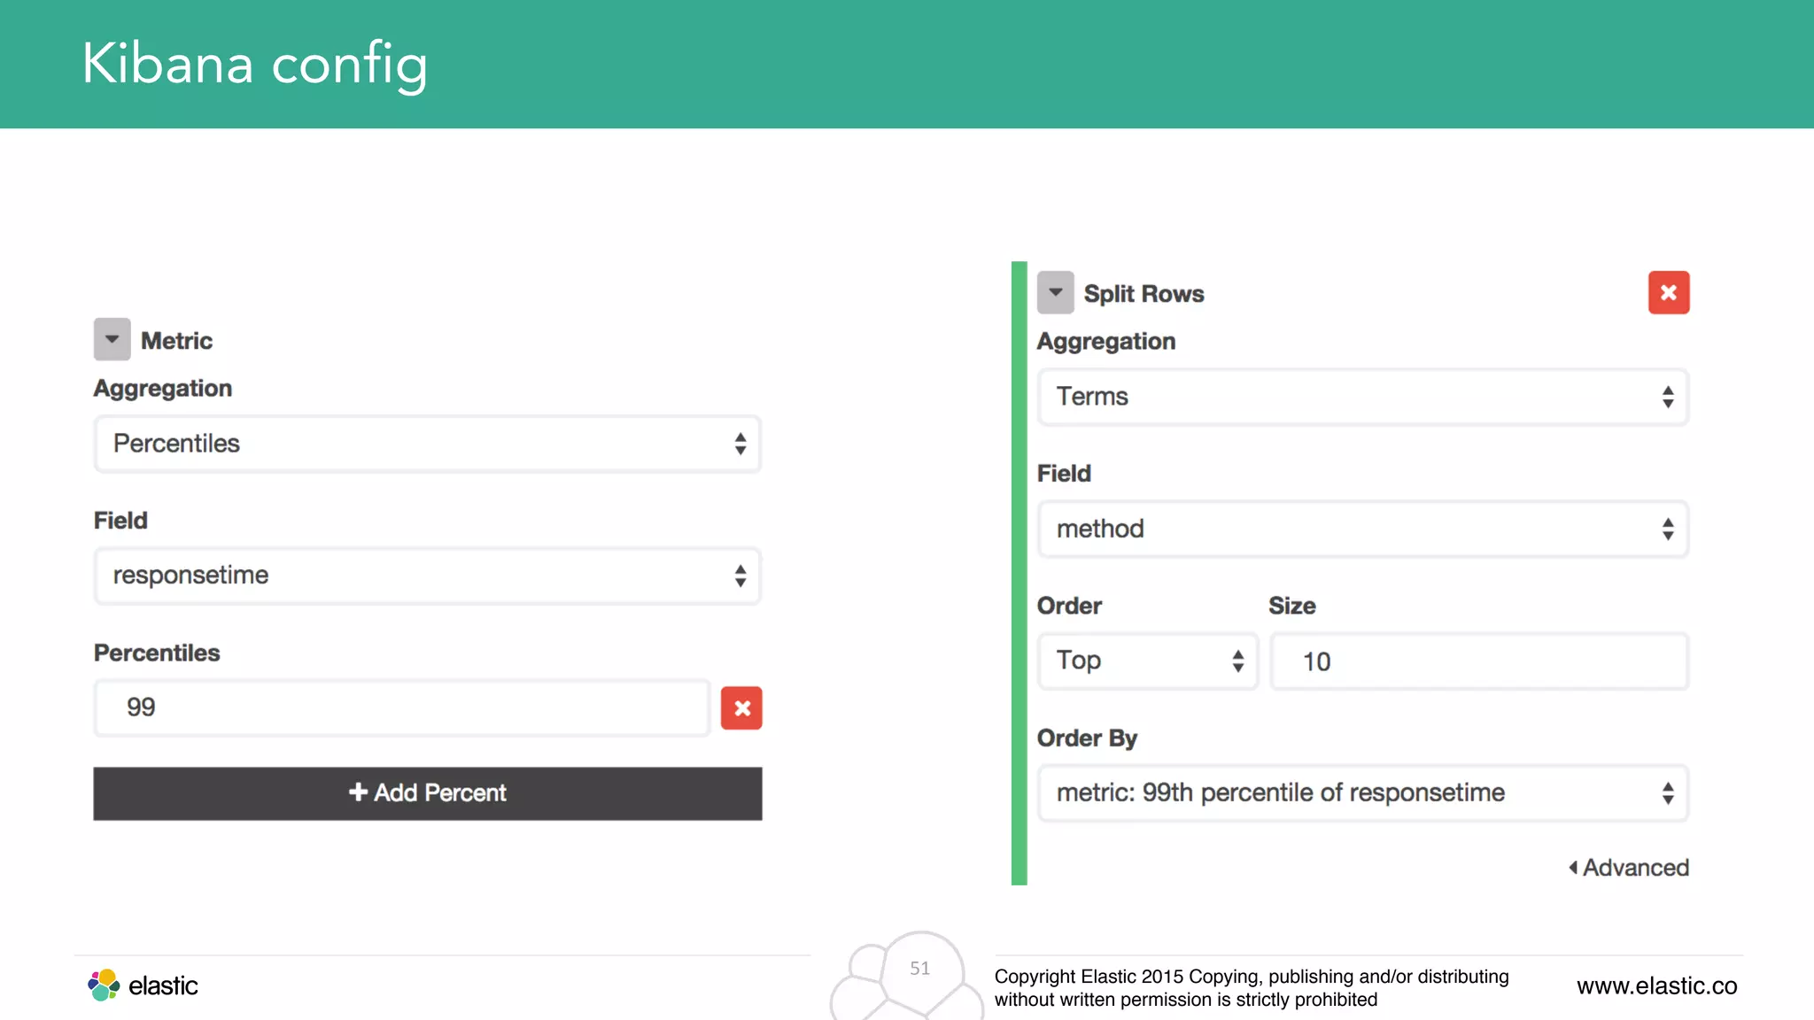
Task: Click the Metric section heading
Action: [x=176, y=341]
